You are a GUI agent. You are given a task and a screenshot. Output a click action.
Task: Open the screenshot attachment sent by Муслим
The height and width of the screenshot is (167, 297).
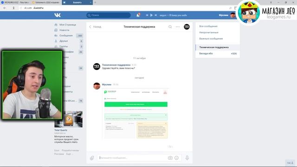pos(136,114)
